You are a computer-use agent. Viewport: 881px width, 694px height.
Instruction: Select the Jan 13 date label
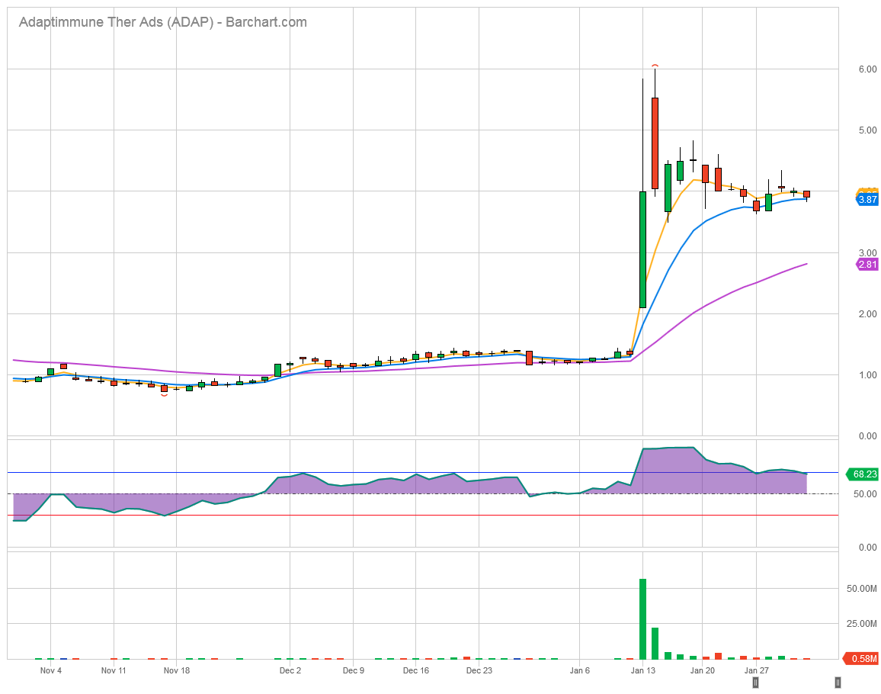click(642, 670)
